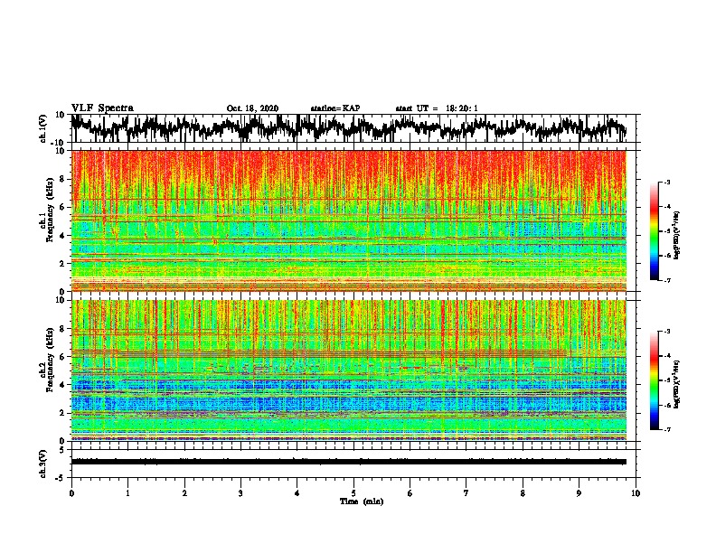Click the ch.1(V) waveform axis label
Image resolution: width=716 pixels, height=553 pixels.
(43, 128)
